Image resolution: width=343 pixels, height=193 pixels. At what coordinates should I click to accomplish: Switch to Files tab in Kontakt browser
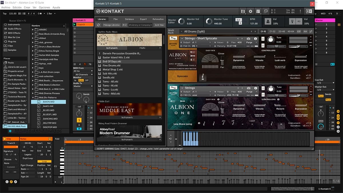[x=115, y=19]
